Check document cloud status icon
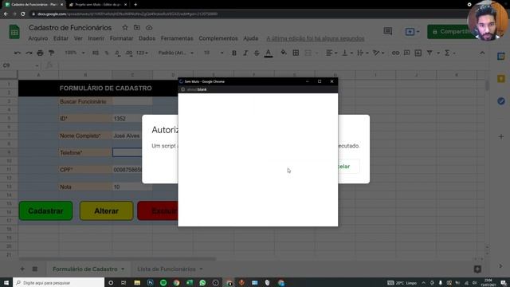The height and width of the screenshot is (287, 510). click(x=149, y=28)
